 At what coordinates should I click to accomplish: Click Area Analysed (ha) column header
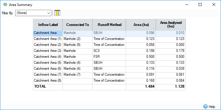click(171, 25)
